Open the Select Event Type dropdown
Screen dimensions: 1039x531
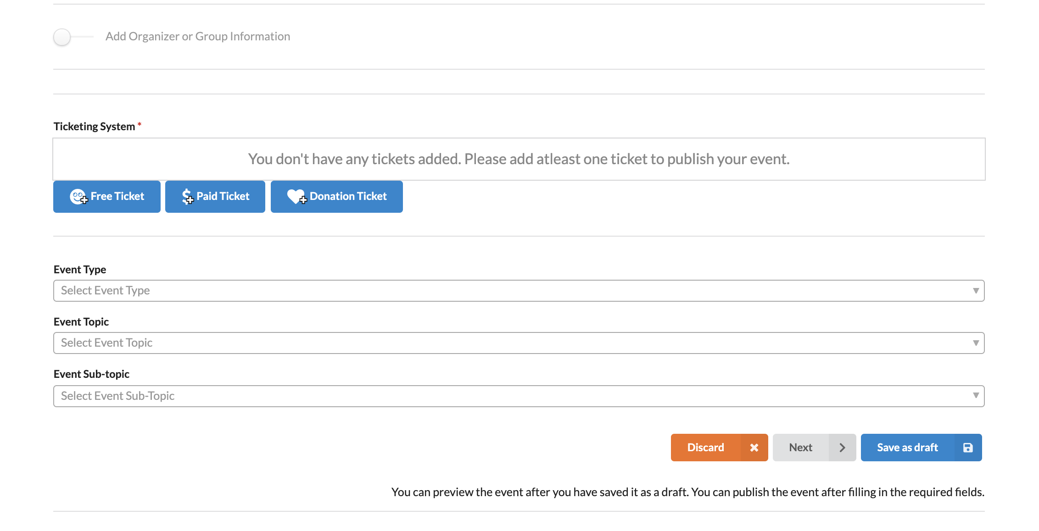519,291
